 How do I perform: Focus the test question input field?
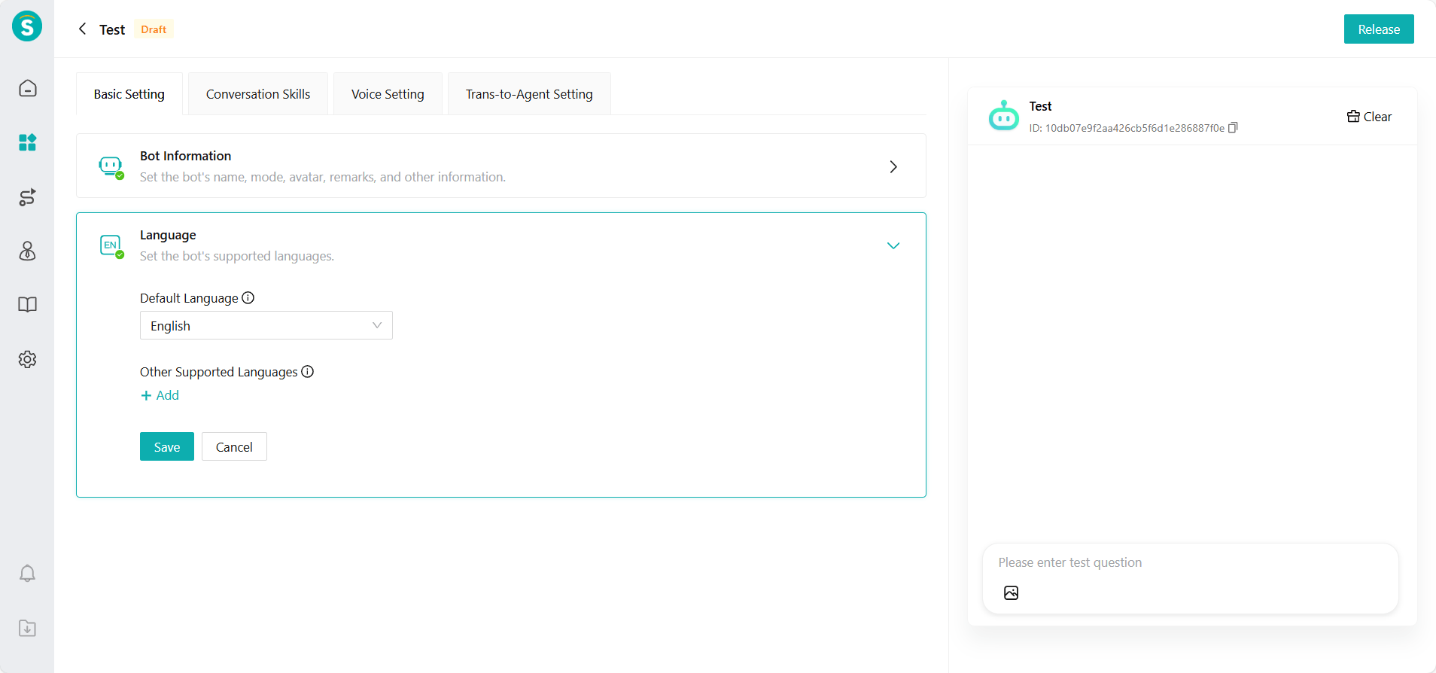tap(1189, 562)
